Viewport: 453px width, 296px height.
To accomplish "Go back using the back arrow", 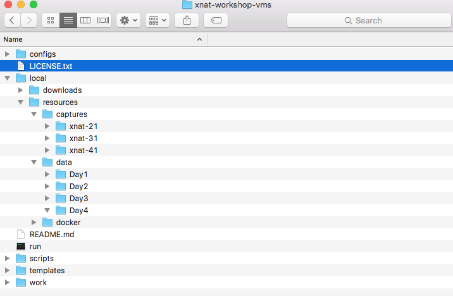I will (x=13, y=20).
